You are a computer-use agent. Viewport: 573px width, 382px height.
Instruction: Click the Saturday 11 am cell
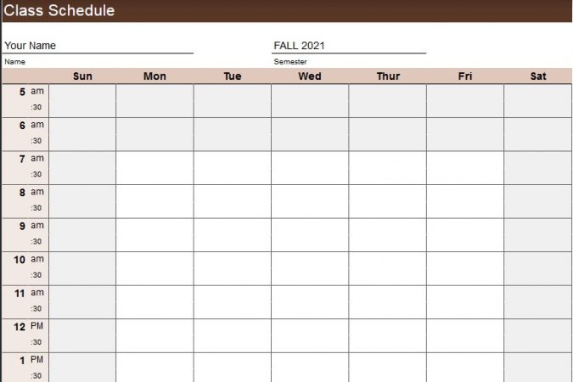coord(538,293)
